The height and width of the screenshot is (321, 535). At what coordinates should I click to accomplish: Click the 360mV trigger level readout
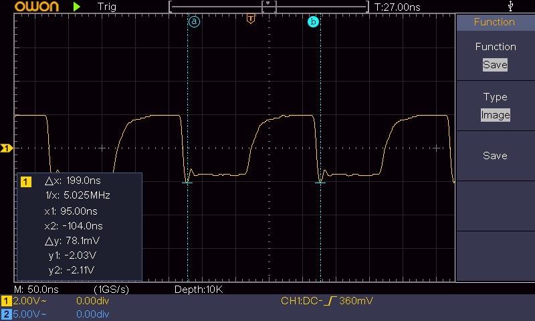pos(356,301)
